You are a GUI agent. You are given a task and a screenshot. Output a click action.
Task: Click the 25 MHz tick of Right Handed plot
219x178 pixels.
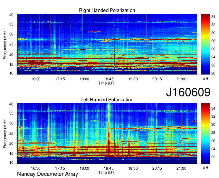12,44
